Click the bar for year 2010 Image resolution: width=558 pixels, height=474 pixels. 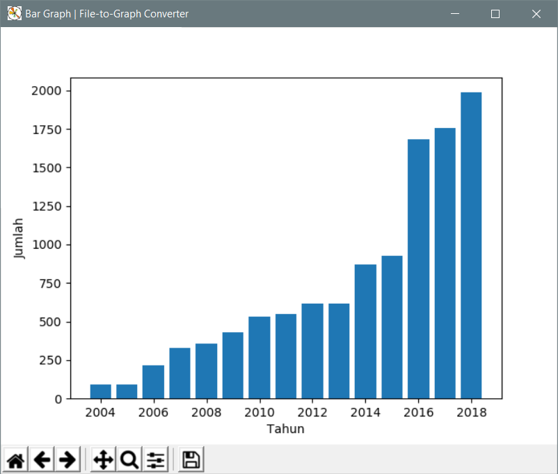click(260, 358)
